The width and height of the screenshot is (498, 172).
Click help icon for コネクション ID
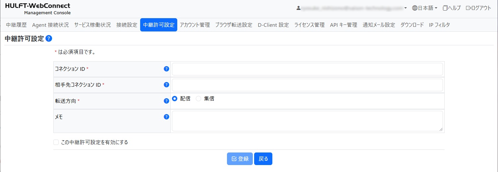[x=167, y=69]
